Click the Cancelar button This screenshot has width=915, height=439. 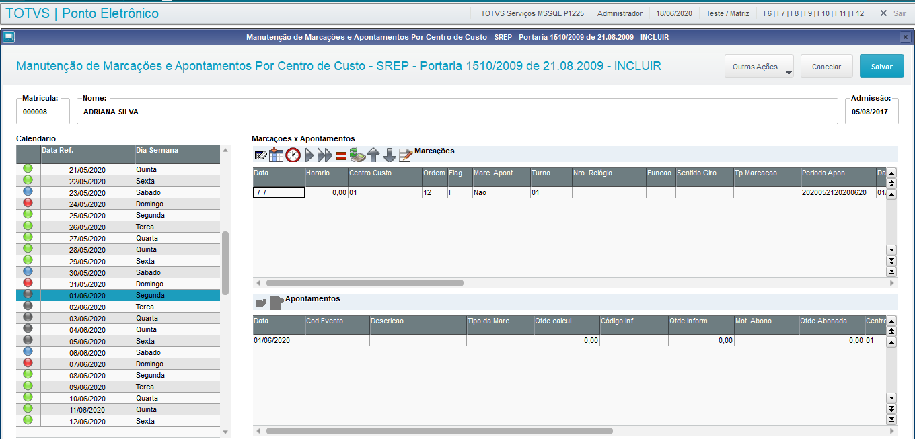[x=826, y=67]
